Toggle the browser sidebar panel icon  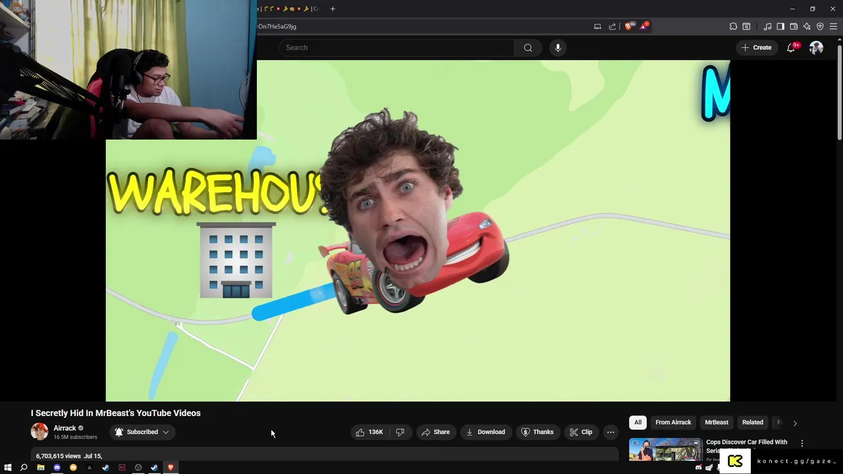780,26
